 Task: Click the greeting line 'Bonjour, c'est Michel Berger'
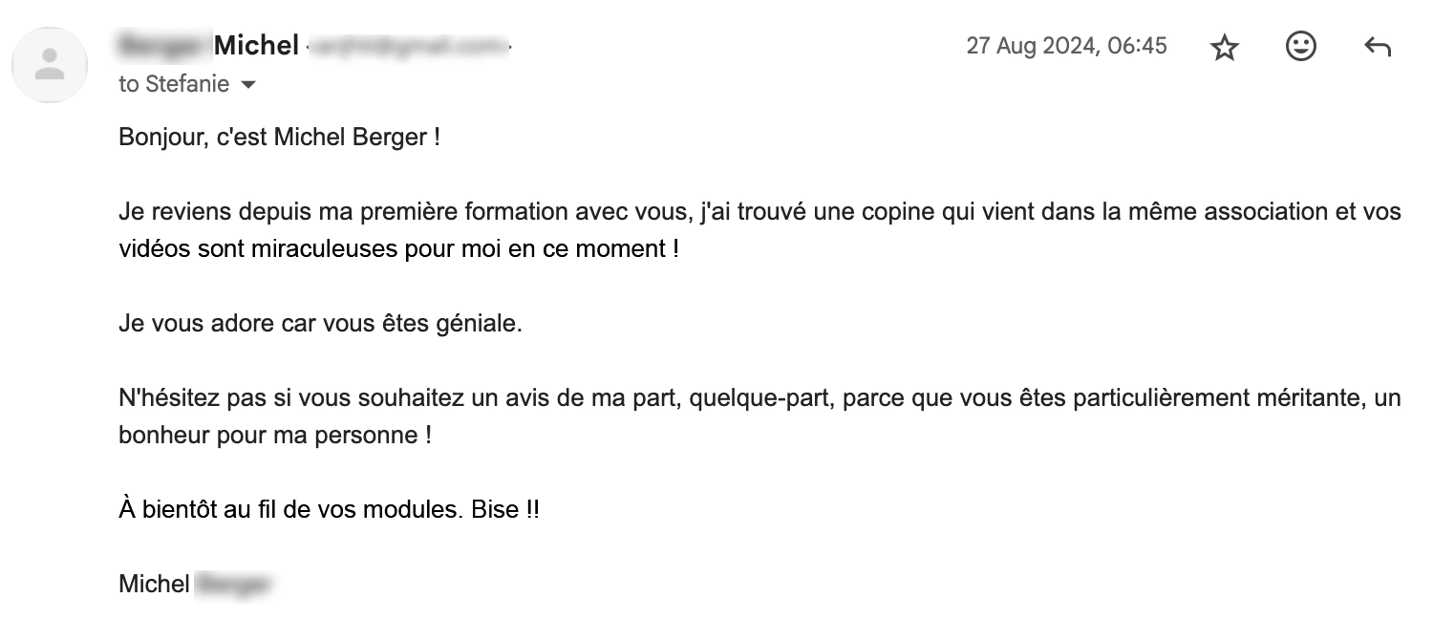pyautogui.click(x=279, y=138)
